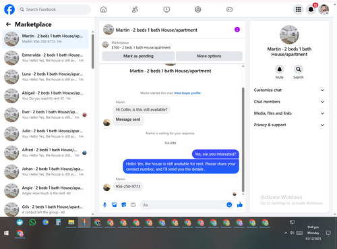Open the touch keyboard tray icon
The height and width of the screenshot is (249, 337).
pos(299,233)
